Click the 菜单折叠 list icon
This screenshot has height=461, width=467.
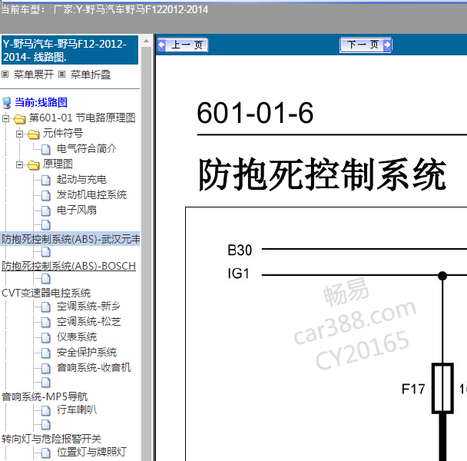61,75
